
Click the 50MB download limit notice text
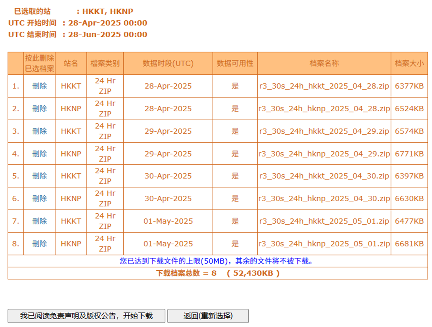click(217, 261)
